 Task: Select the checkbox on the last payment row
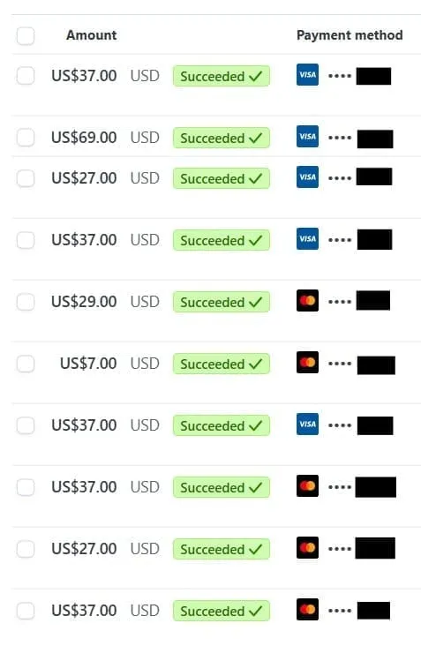26,611
